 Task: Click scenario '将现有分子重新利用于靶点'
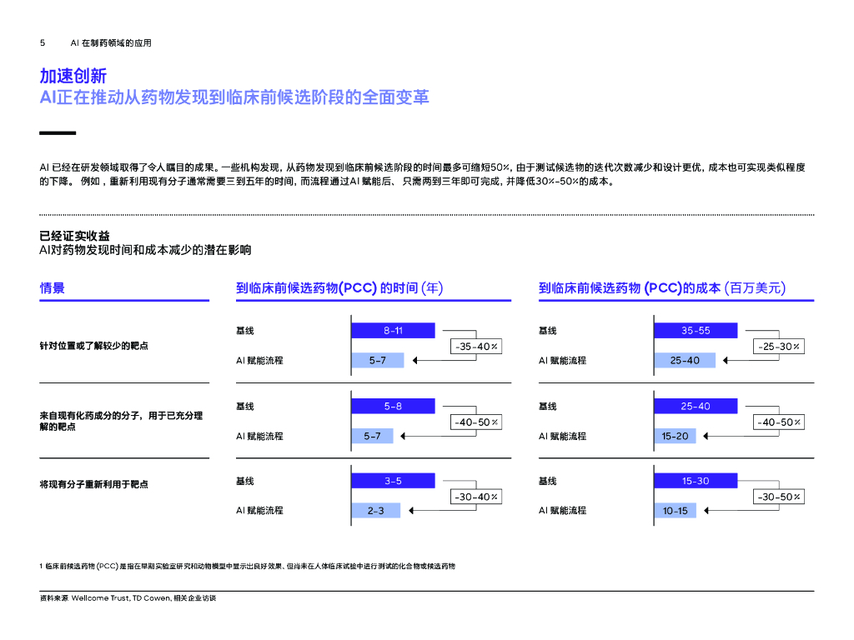(93, 484)
